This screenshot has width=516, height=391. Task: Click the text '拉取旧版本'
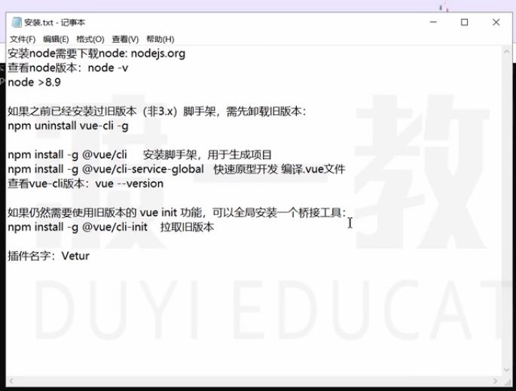click(187, 227)
